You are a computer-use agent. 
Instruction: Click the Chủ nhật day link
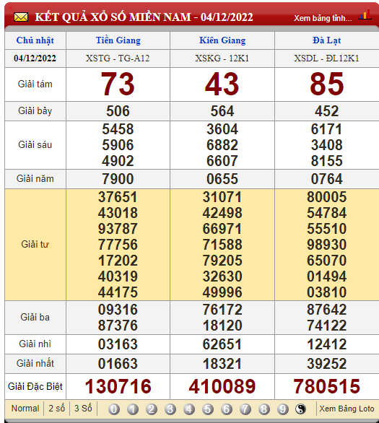point(35,40)
